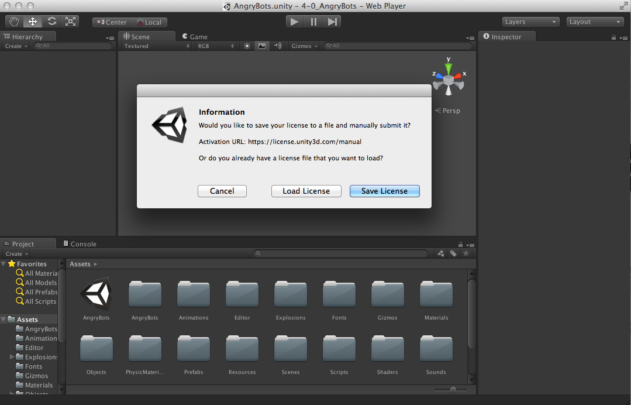
Task: Click the Step frame button
Action: (x=332, y=22)
